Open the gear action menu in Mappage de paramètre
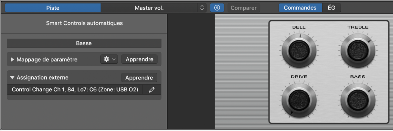The image size is (393, 131). tap(109, 59)
